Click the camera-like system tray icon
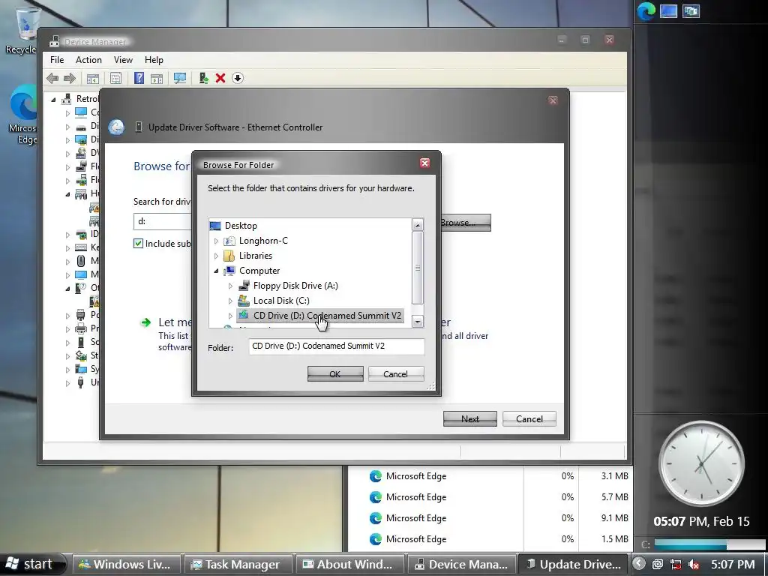 [658, 564]
